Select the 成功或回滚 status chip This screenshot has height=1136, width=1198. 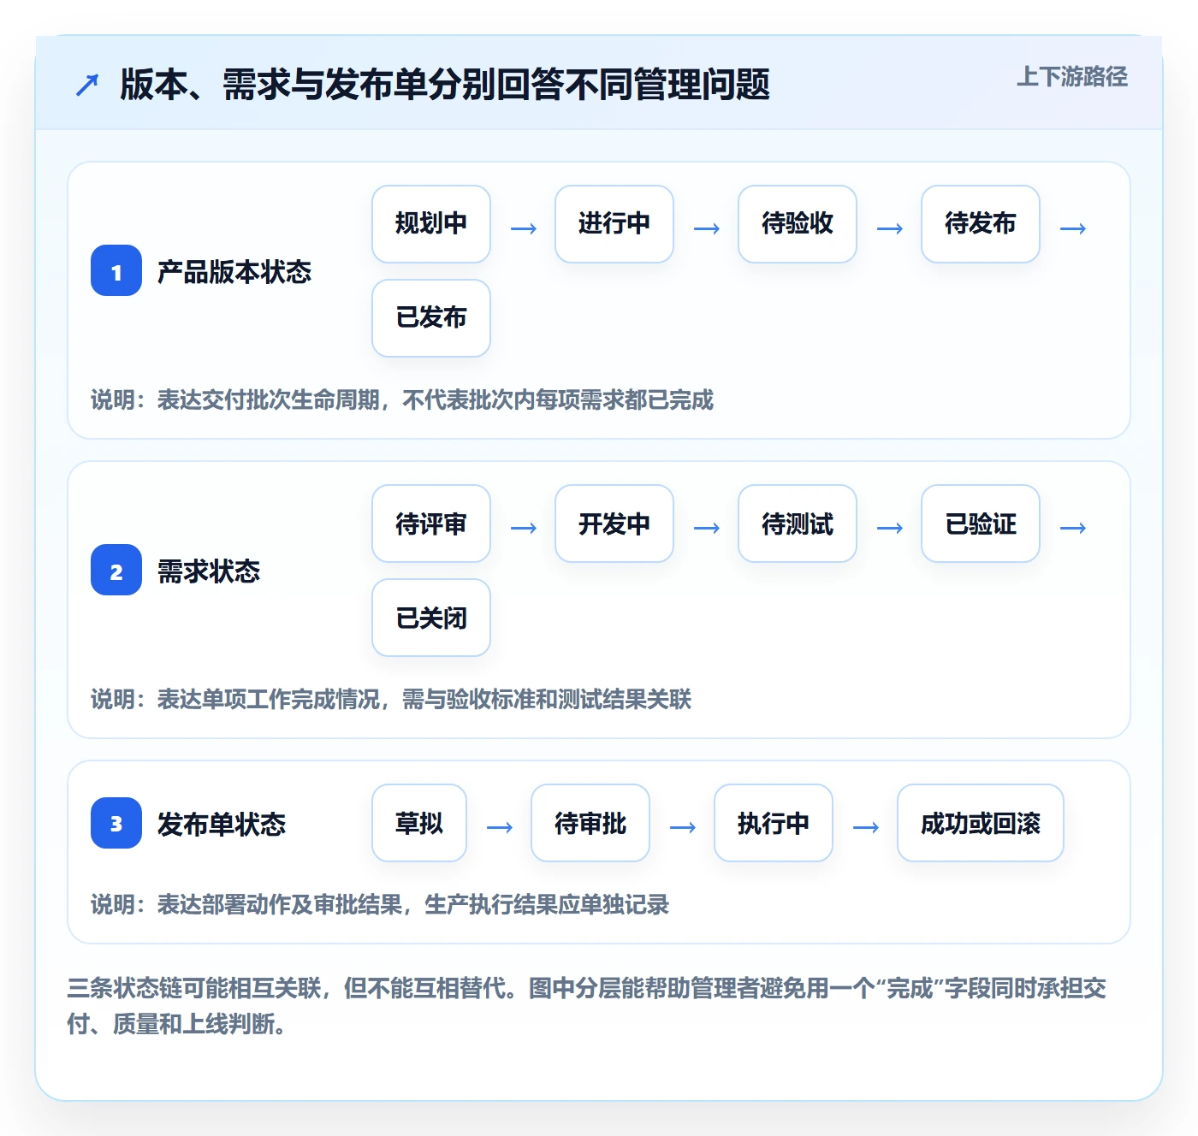tap(981, 823)
